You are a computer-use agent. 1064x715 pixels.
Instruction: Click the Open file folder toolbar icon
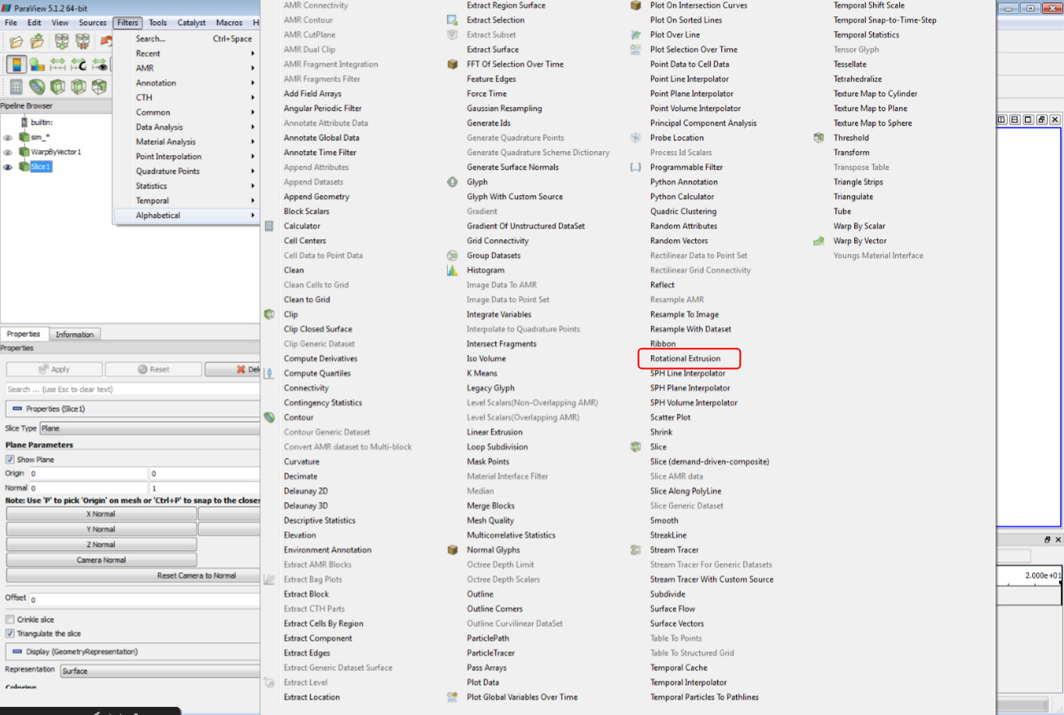pyautogui.click(x=16, y=42)
